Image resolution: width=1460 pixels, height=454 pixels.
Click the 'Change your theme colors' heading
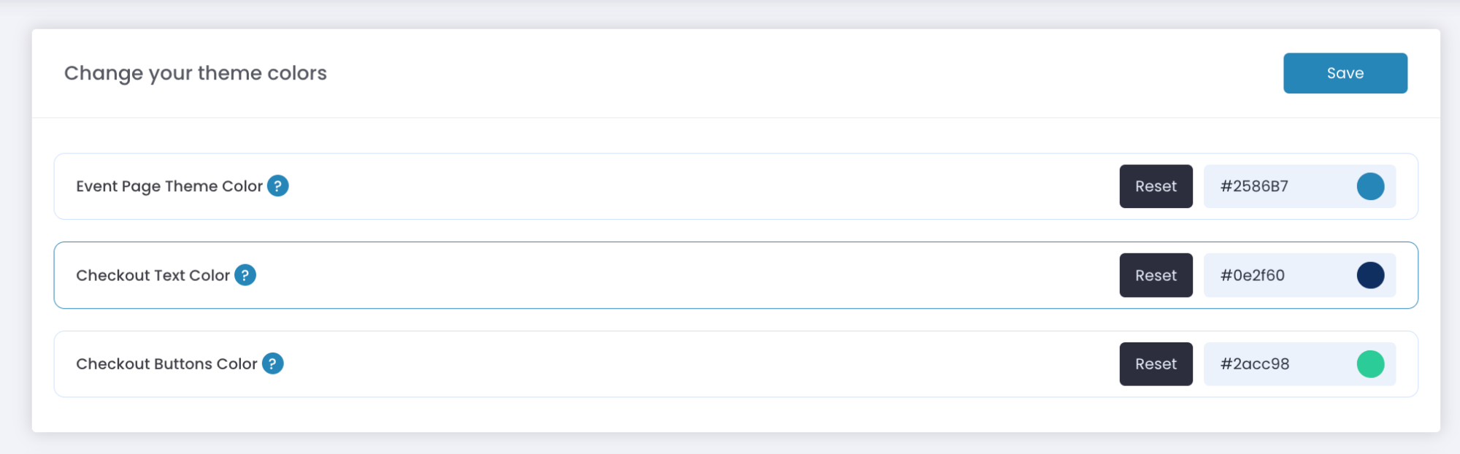click(x=196, y=73)
